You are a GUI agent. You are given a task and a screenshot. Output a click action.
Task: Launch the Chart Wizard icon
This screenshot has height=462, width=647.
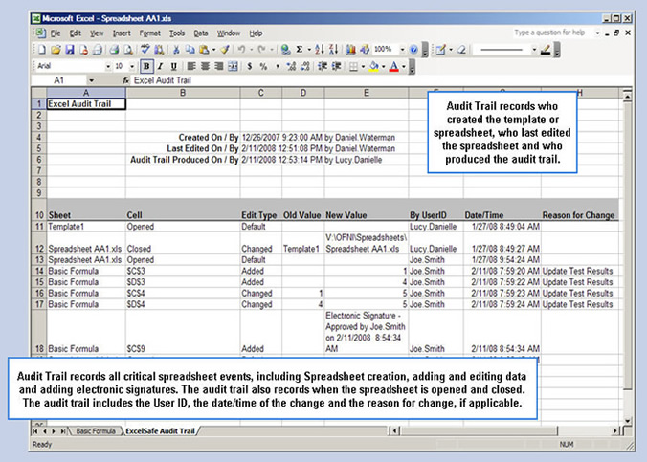(350, 50)
